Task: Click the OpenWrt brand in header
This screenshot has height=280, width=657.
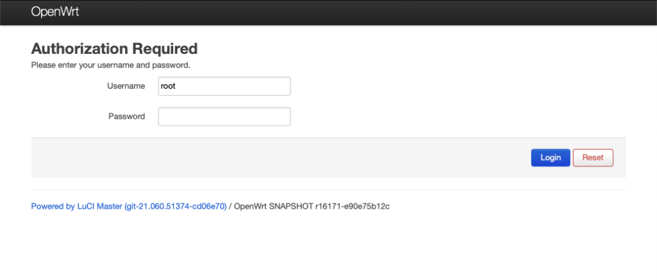Action: (x=55, y=12)
